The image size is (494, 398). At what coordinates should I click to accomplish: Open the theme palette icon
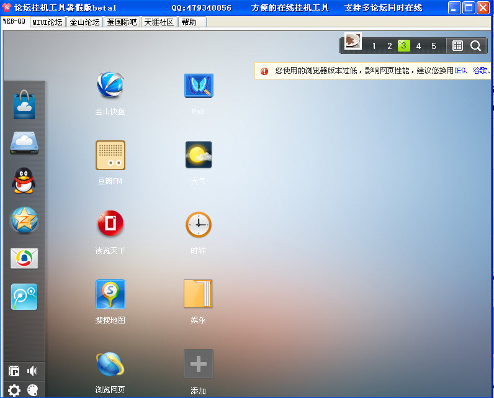pos(32,391)
